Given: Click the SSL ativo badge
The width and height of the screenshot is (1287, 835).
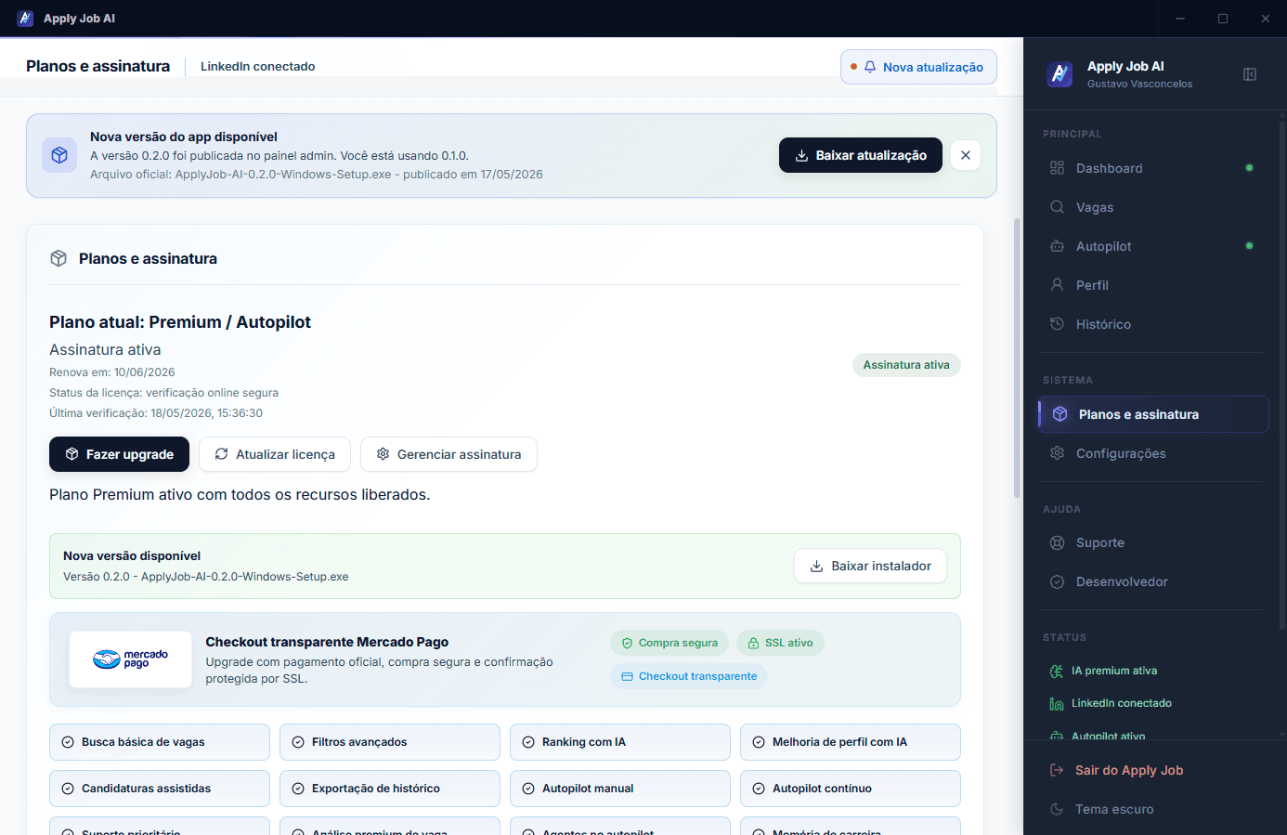Looking at the screenshot, I should pyautogui.click(x=780, y=643).
